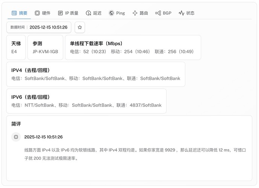259x188 pixels.
Task: Click the IPV6 (去程/回程) heading
Action: (x=30, y=97)
